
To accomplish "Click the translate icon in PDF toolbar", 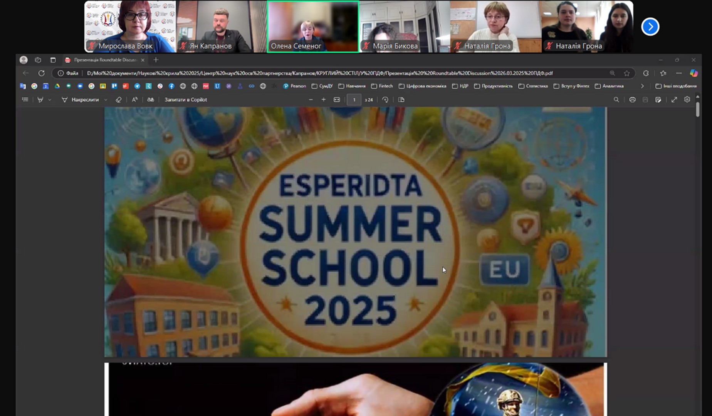I will [151, 100].
